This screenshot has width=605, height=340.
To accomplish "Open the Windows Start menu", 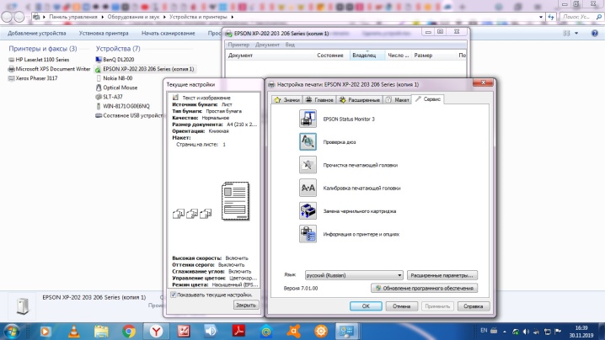I will coord(12,331).
